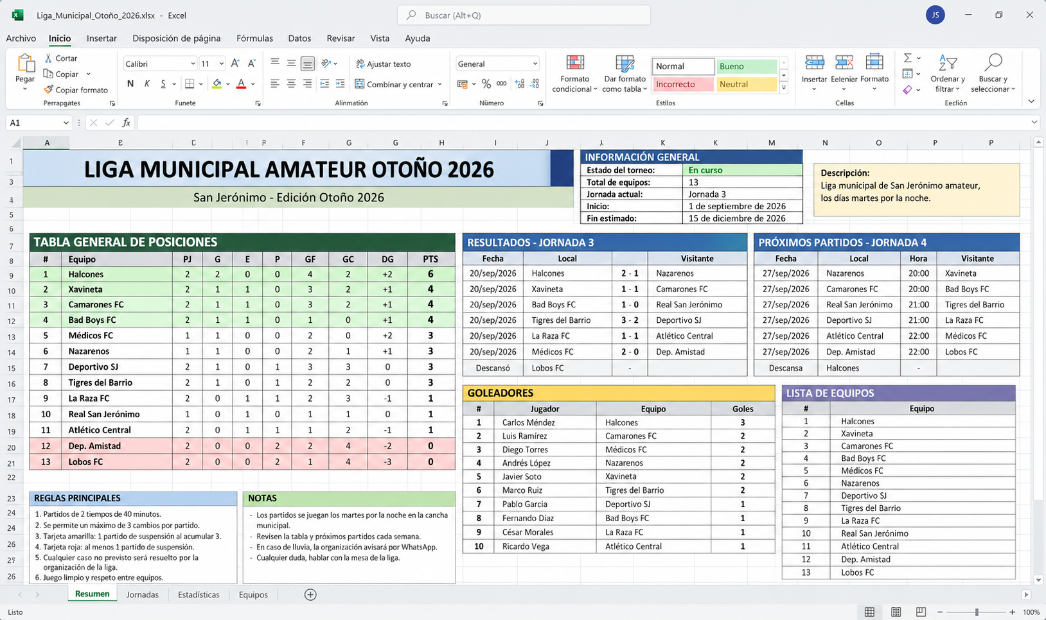Toggle italic K formatting

147,84
